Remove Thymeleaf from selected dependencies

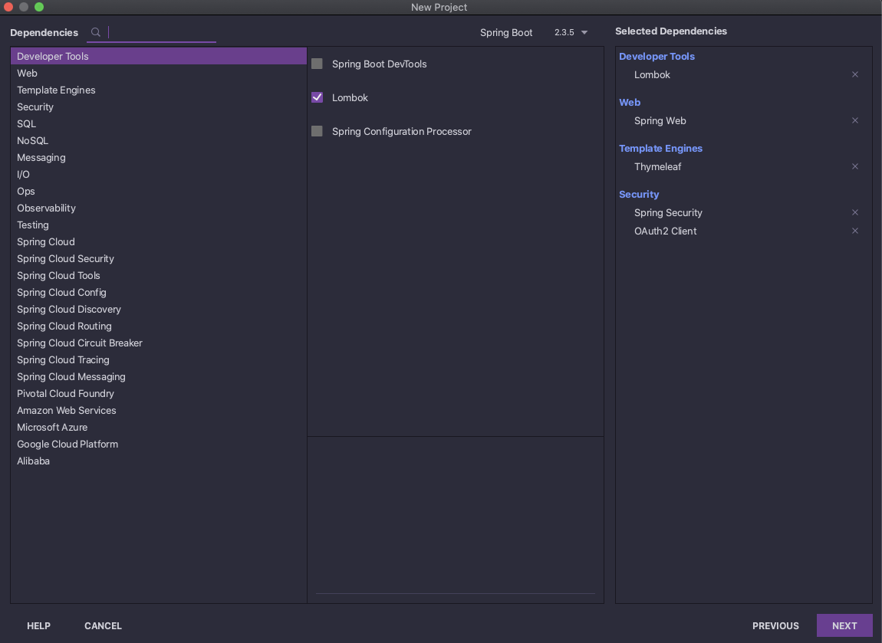tap(854, 166)
